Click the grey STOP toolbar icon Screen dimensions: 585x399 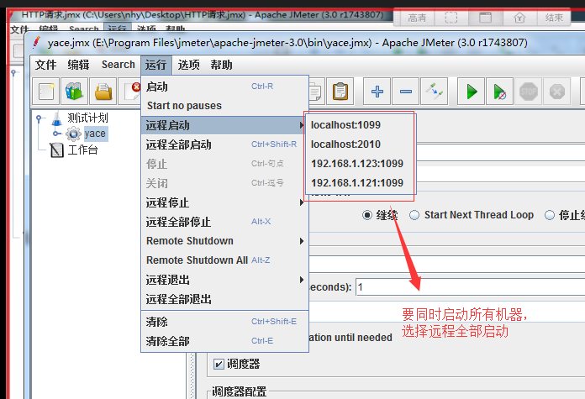(x=529, y=92)
